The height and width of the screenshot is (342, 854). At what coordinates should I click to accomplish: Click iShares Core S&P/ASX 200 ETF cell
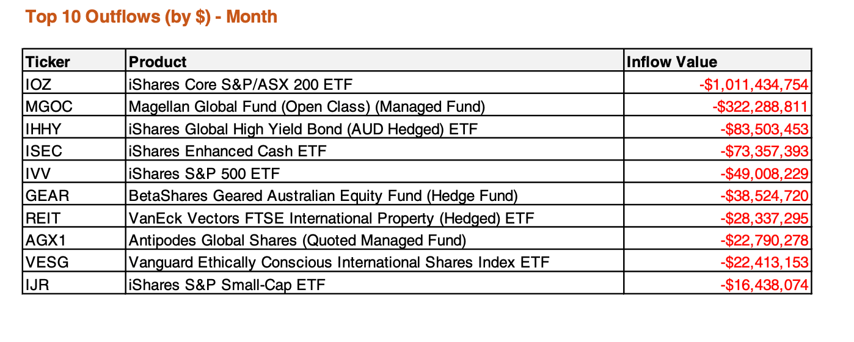click(375, 84)
